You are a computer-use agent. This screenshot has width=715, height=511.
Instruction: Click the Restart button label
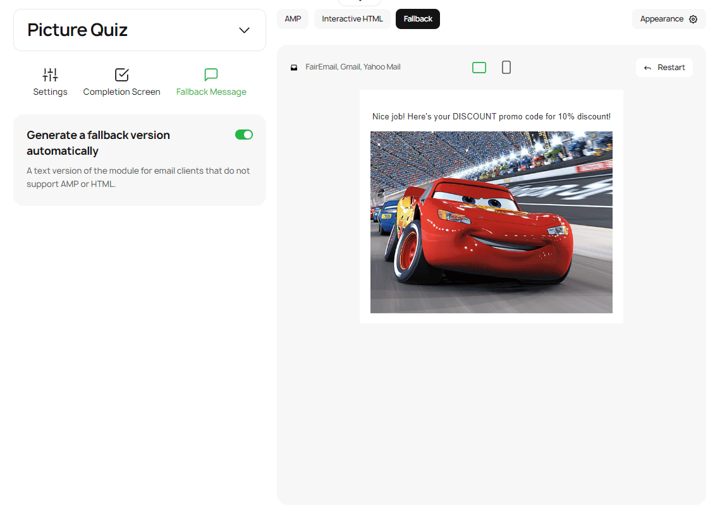coord(671,68)
